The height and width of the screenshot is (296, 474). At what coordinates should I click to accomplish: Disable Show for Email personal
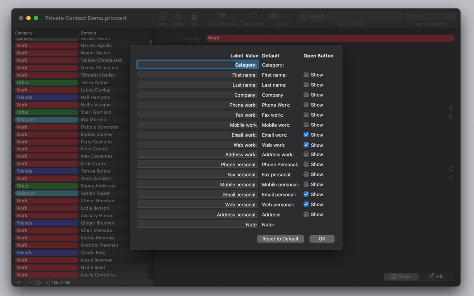(306, 194)
